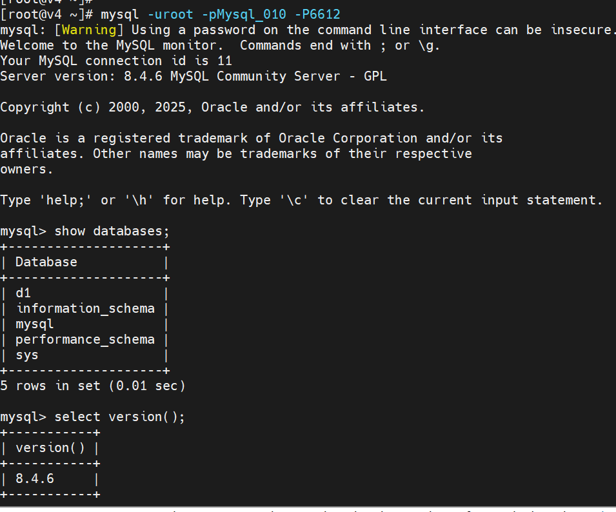
Task: Click the "select version();" command text
Action: [120, 417]
